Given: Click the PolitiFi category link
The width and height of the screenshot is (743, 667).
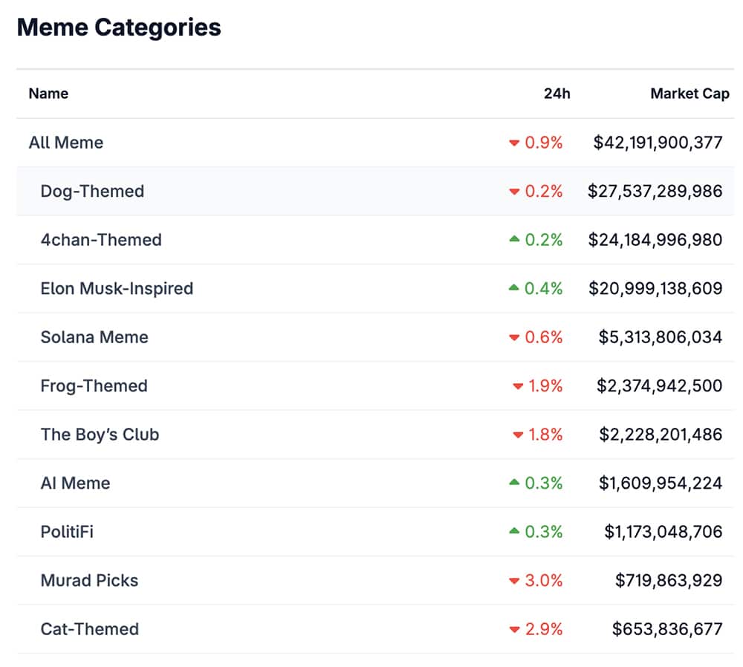Looking at the screenshot, I should point(67,532).
